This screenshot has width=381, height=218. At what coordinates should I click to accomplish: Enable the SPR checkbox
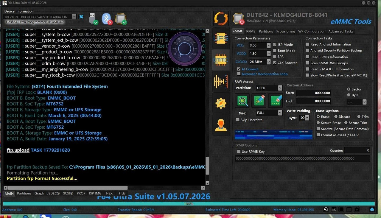275,57
